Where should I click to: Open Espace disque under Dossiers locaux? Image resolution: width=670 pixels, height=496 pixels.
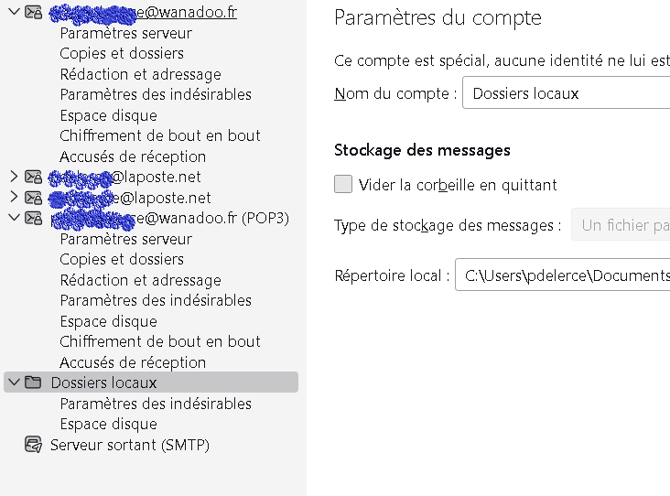(x=108, y=425)
